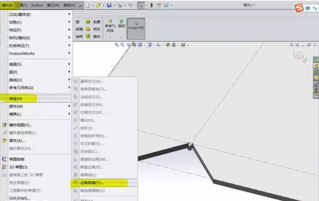Open the 工具(T) menu
This screenshot has height=201, width=319.
tap(21, 5)
